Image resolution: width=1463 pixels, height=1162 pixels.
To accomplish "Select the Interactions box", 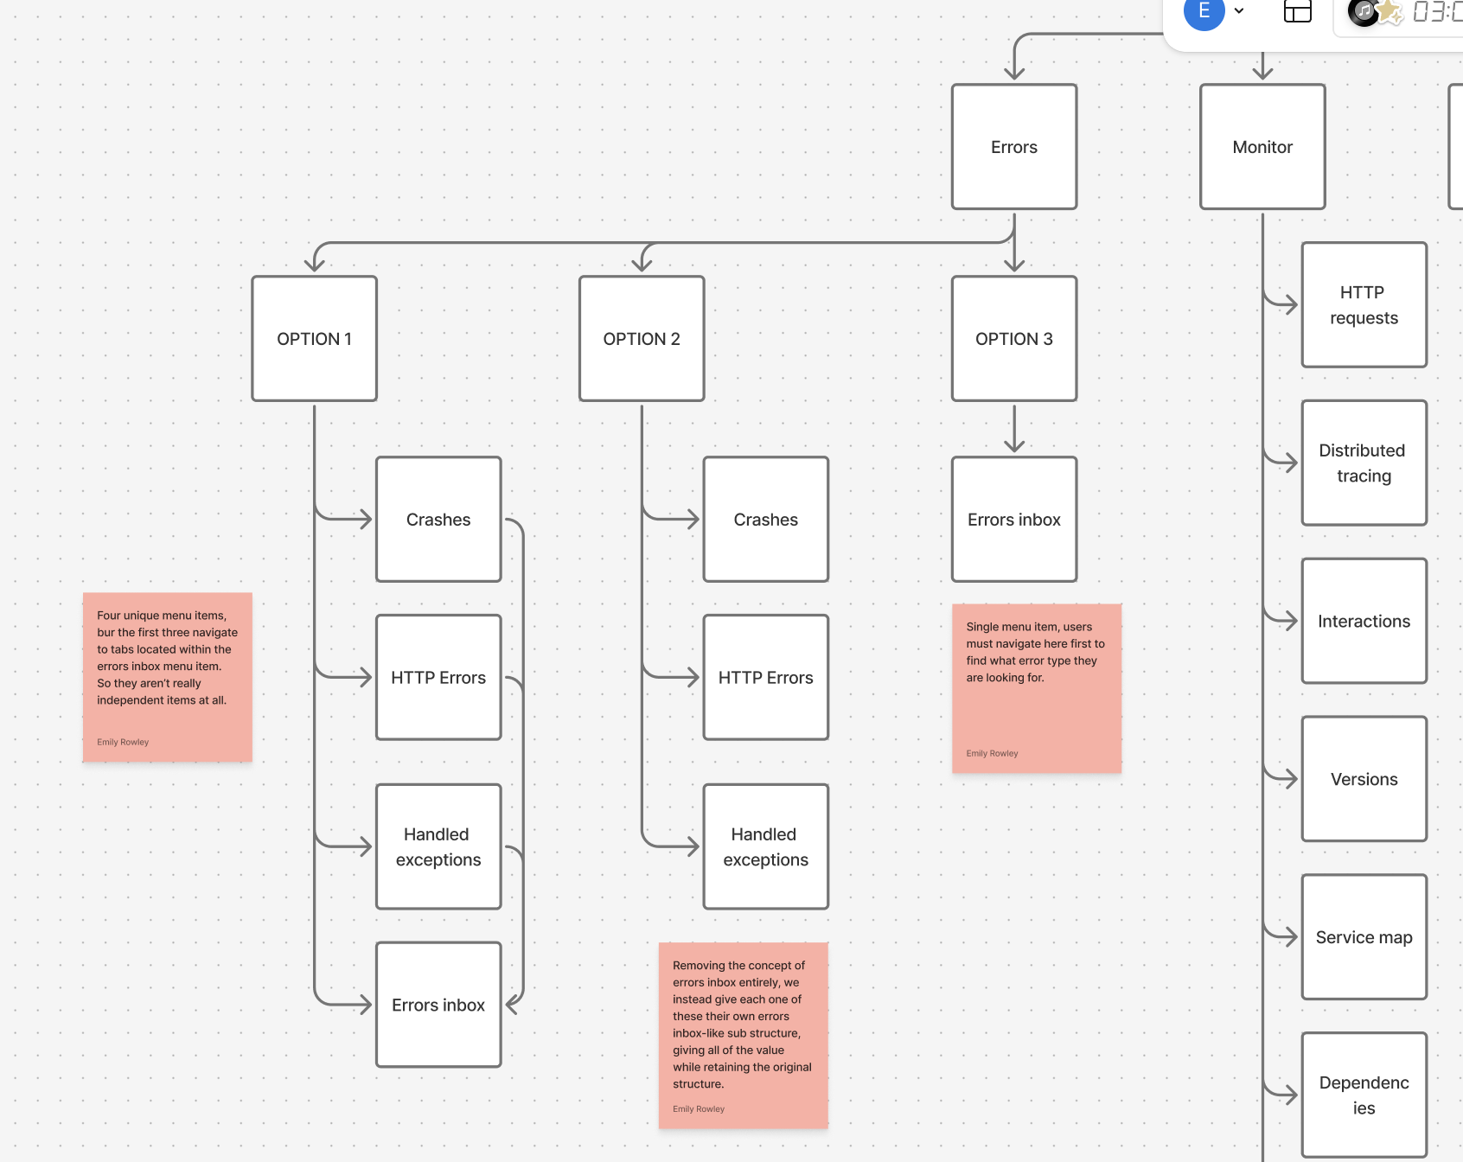I will coord(1364,621).
